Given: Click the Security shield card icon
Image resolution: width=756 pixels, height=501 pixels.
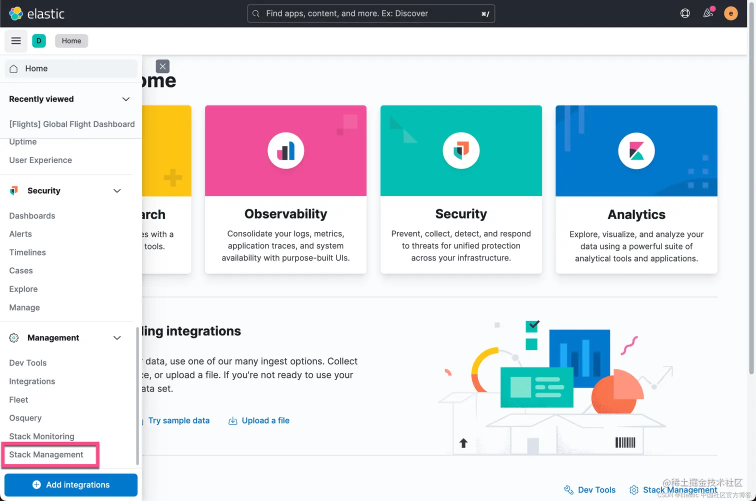Looking at the screenshot, I should (461, 150).
